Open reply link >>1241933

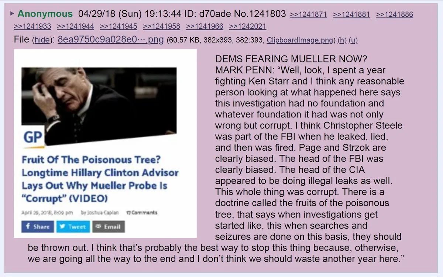[x=32, y=26]
